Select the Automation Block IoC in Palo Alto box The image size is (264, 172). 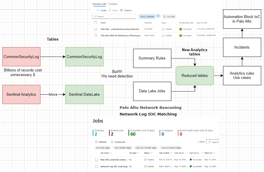(x=242, y=19)
